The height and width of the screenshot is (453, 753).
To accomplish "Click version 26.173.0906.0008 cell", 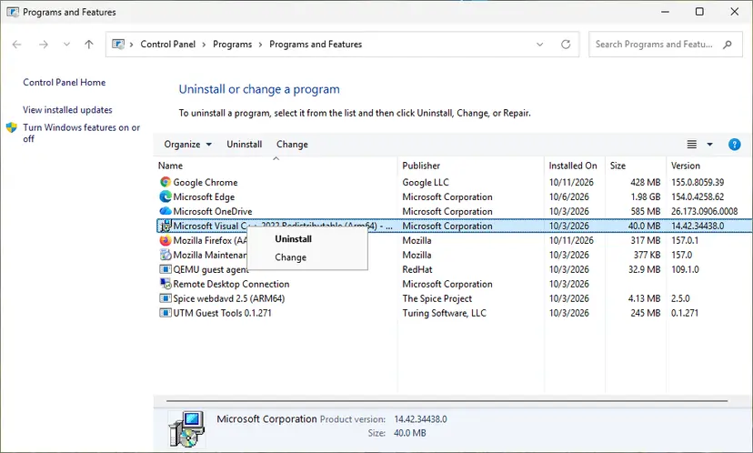I will tap(704, 211).
